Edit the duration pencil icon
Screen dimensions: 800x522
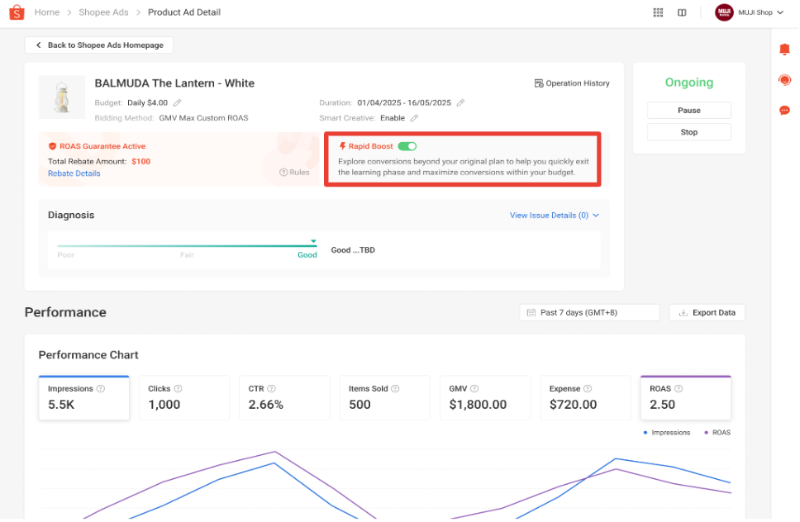point(460,103)
